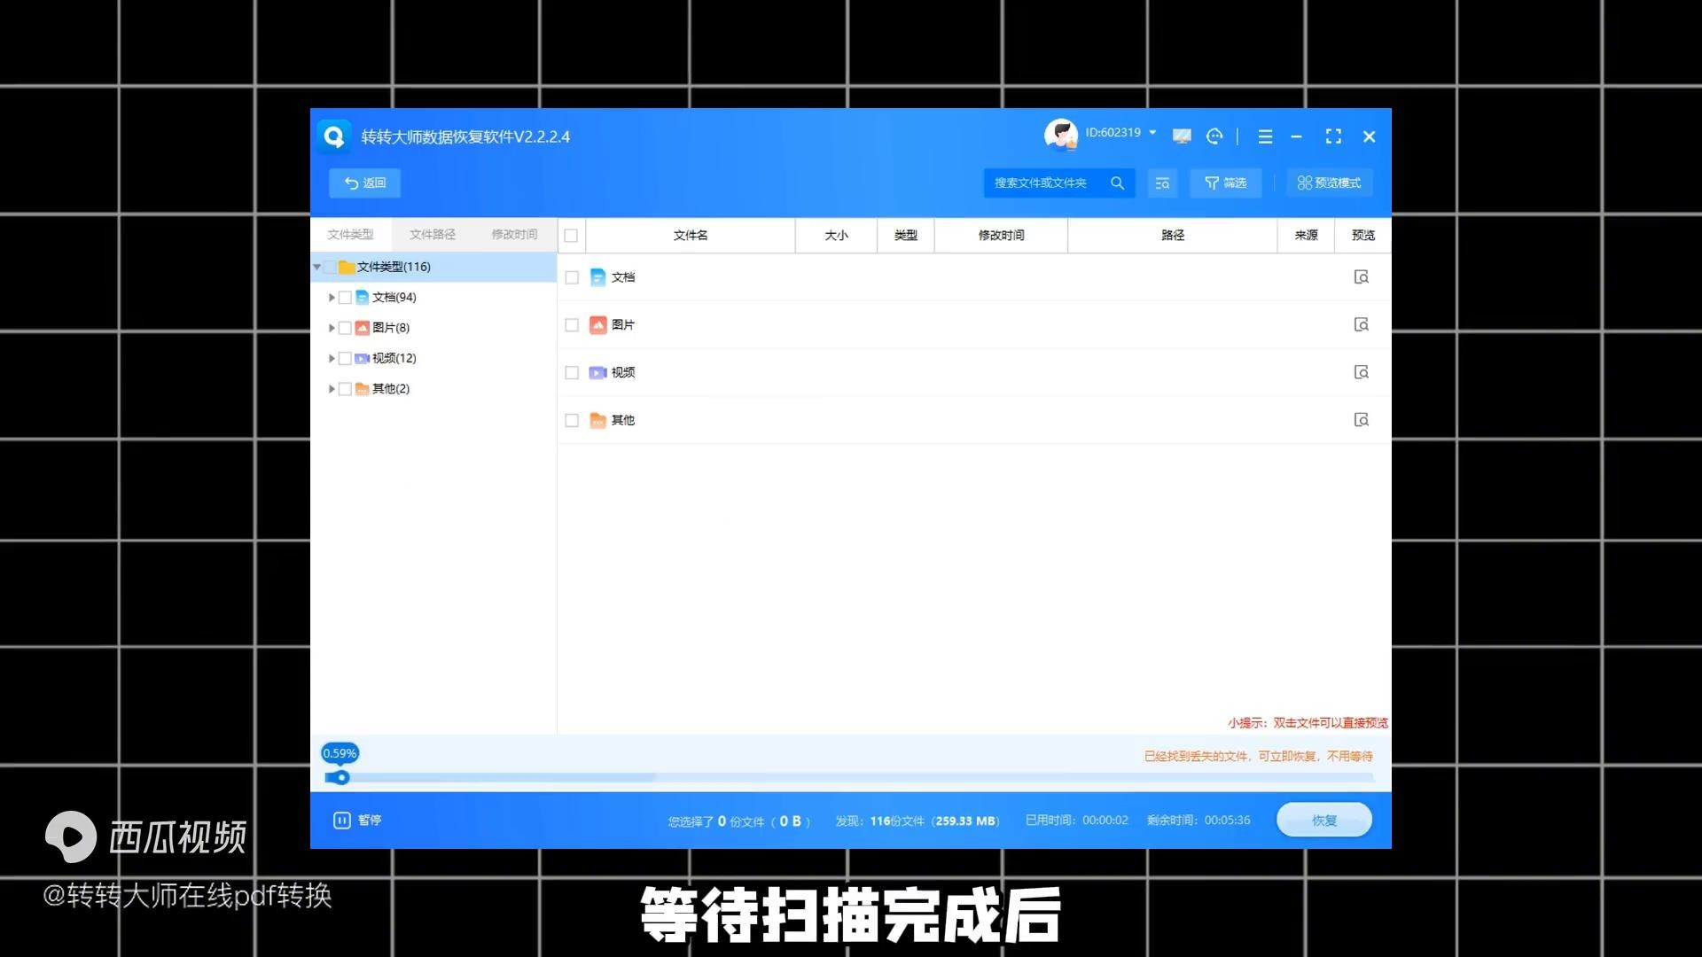Check the 图片 row checkbox in file list
Viewport: 1702px width, 957px height.
[x=572, y=325]
